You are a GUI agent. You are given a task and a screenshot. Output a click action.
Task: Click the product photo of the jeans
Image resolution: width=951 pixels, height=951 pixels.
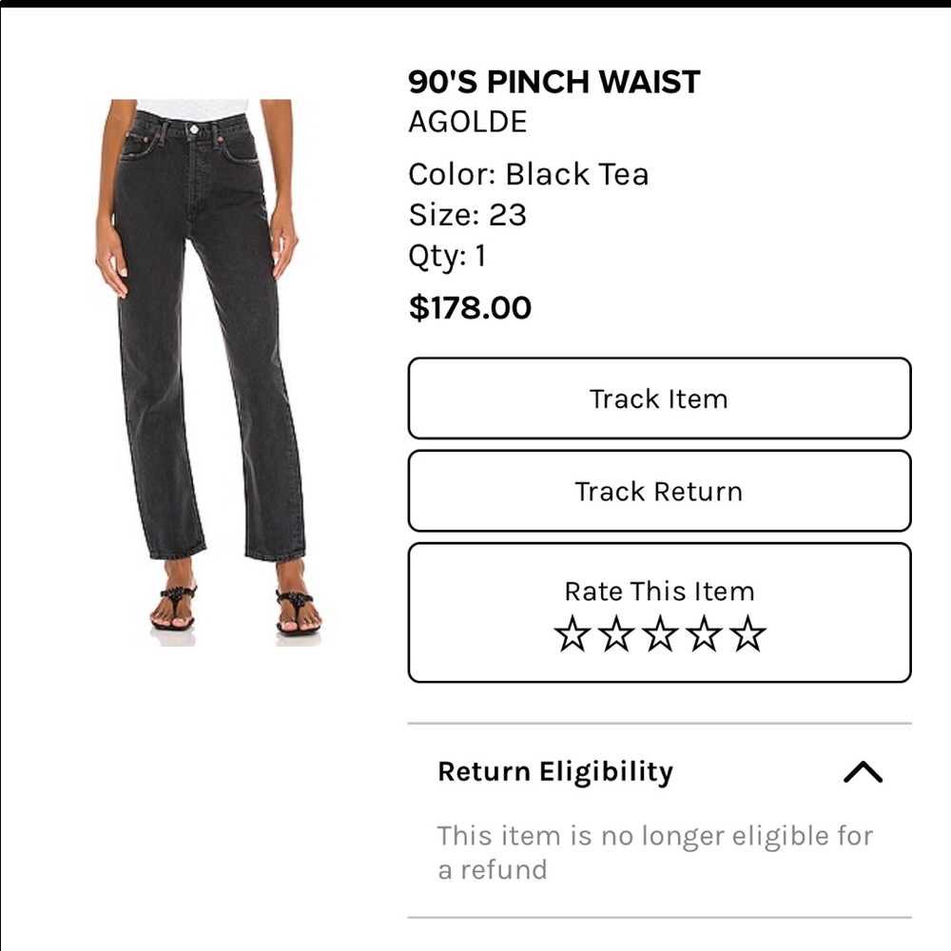(204, 371)
